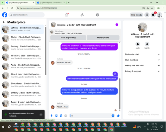Record a voice clip with the microphone icon

51,115
